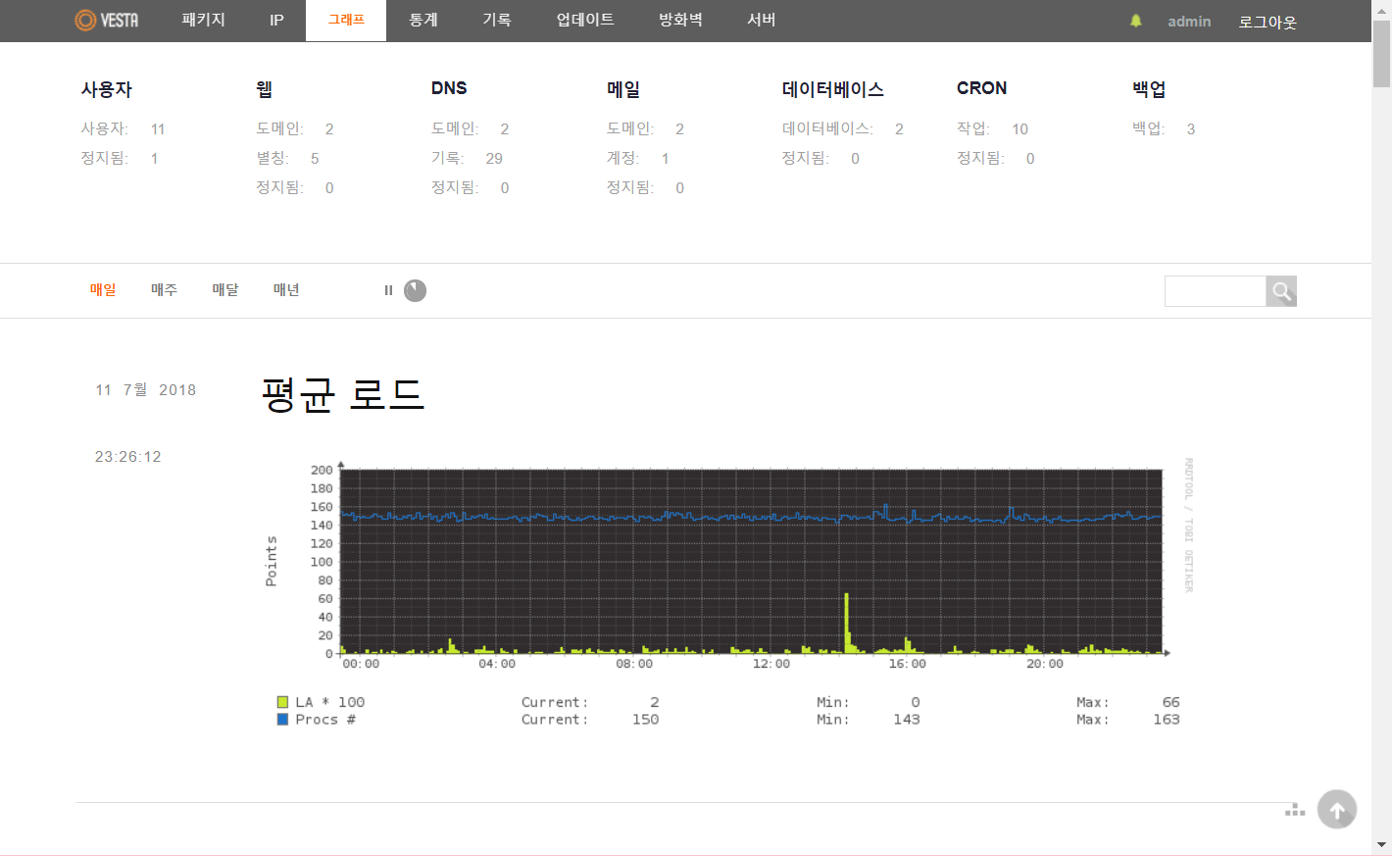This screenshot has width=1392, height=856.
Task: Pause the graph auto-refresh
Action: coord(388,290)
